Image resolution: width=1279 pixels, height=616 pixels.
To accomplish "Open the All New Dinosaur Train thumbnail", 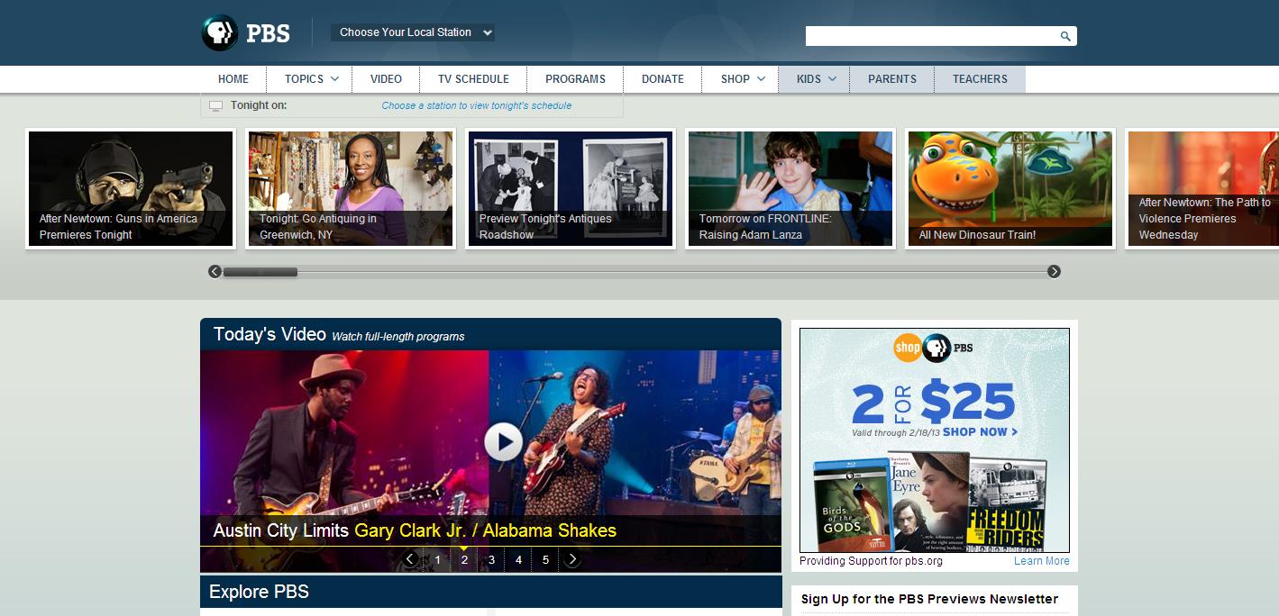I will pyautogui.click(x=1010, y=188).
